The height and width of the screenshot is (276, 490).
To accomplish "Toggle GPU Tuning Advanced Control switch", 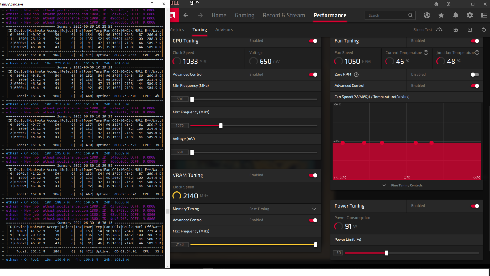I will [x=313, y=75].
